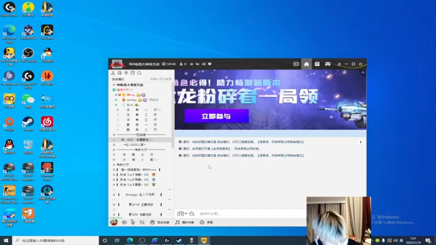Click the webcam overlay thumbnail
Screen dimensions: 436x245
point(338,220)
